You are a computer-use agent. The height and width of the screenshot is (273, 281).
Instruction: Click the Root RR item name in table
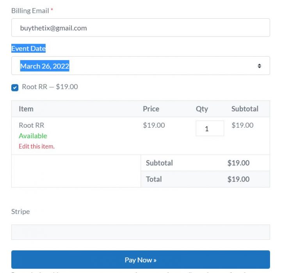pos(31,125)
